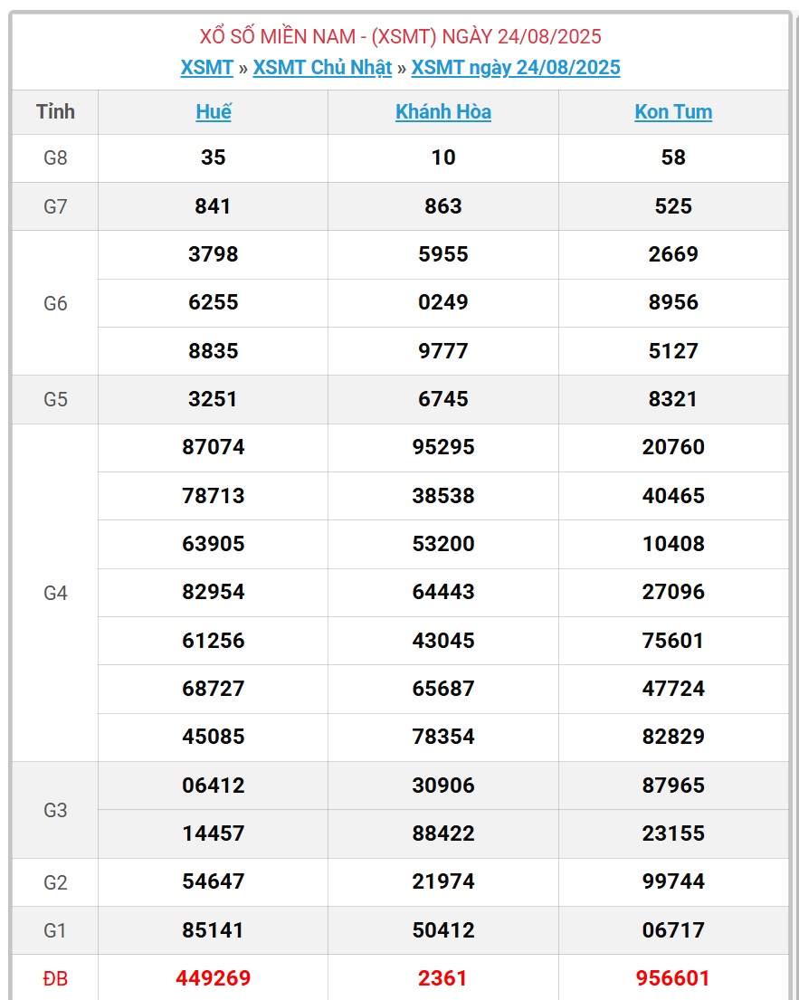Viewport: 799px width, 1000px height.
Task: Click Khánh Hòa G7 result 863
Action: 443,206
